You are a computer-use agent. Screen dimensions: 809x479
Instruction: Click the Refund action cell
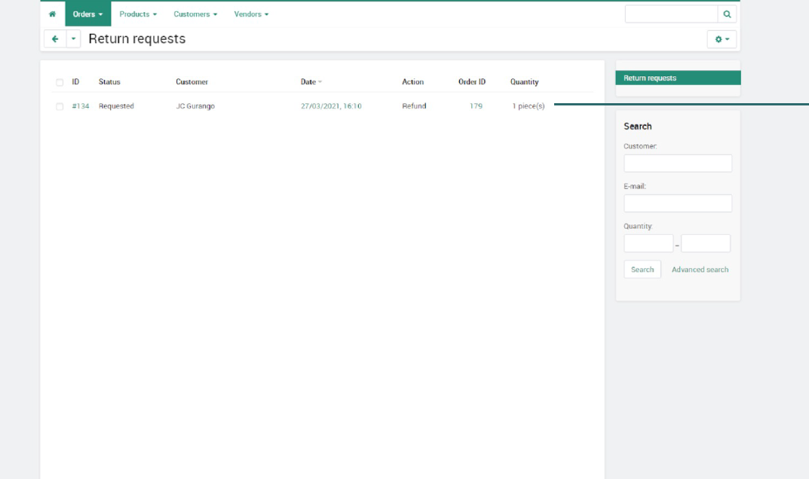pyautogui.click(x=414, y=105)
